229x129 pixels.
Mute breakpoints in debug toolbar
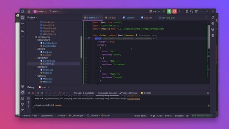(x=64, y=93)
